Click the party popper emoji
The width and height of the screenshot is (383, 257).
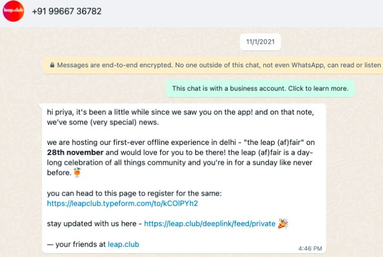point(283,223)
